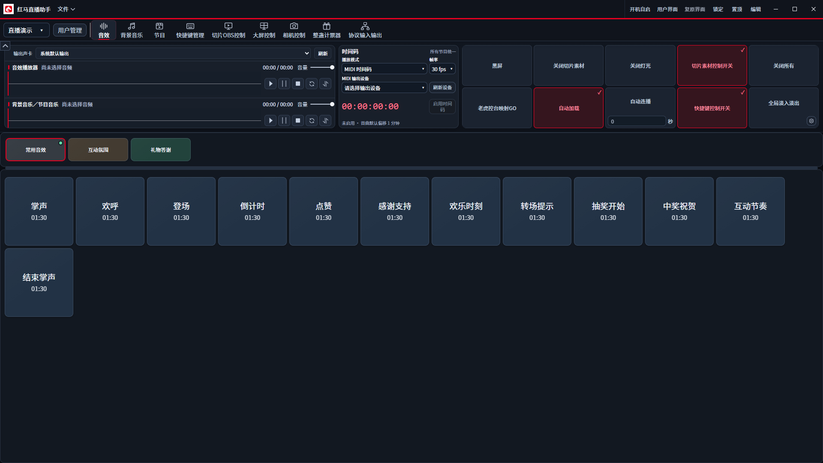Image resolution: width=823 pixels, height=463 pixels.
Task: Click the 刷新设备 button
Action: pyautogui.click(x=442, y=87)
